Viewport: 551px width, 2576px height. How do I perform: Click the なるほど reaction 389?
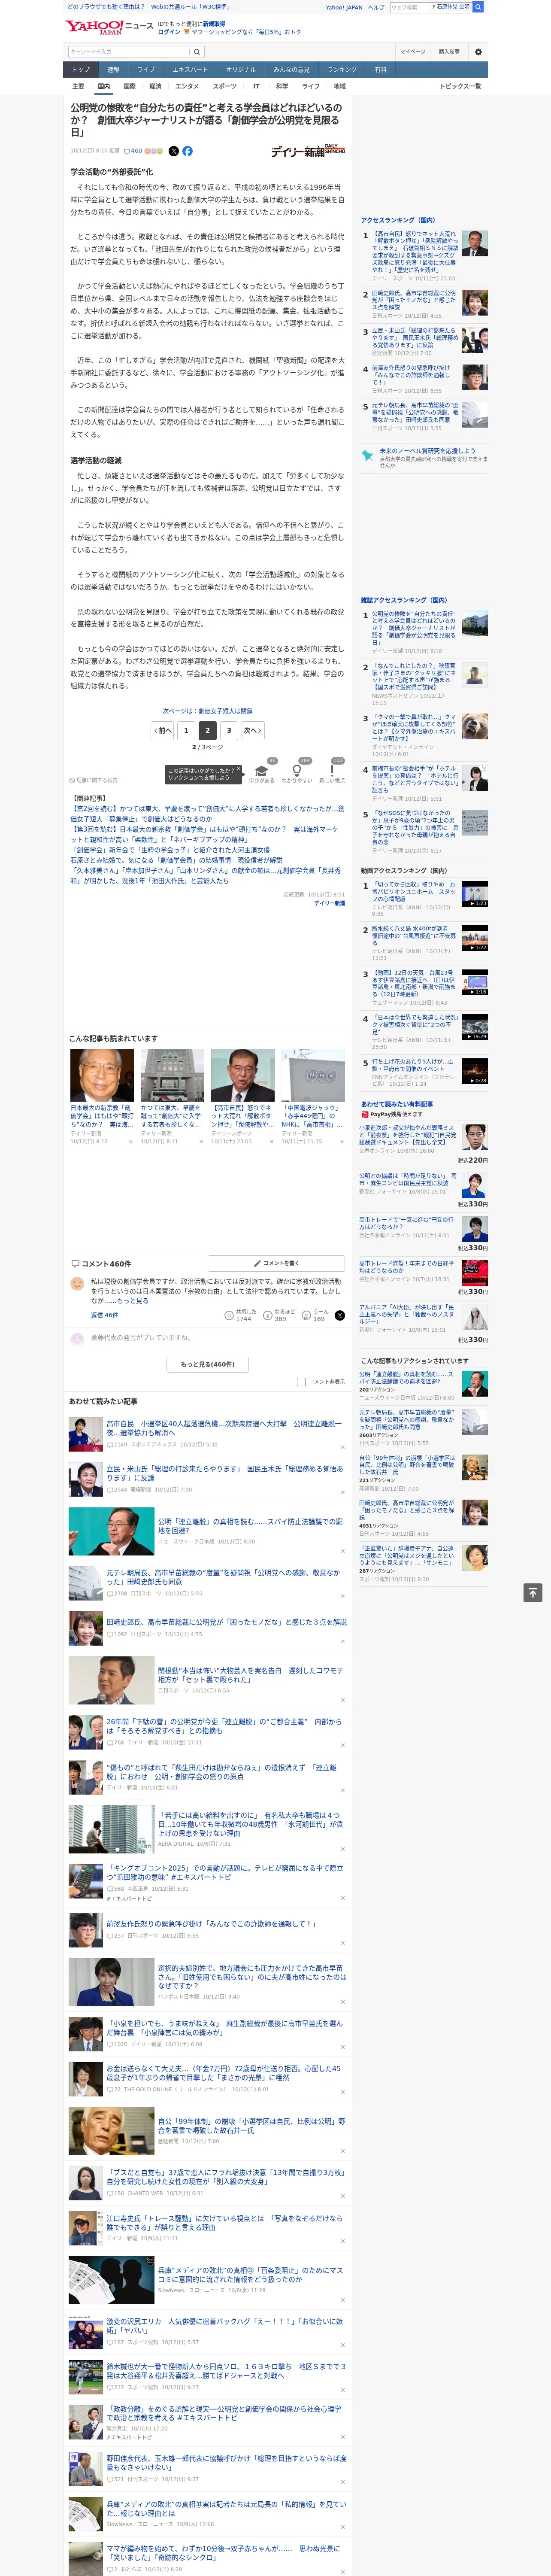[279, 1315]
